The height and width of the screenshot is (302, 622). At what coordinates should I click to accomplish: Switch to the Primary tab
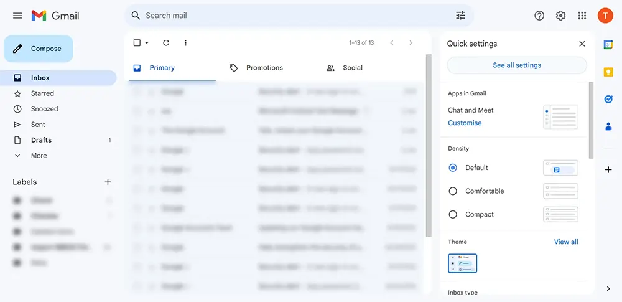point(172,68)
